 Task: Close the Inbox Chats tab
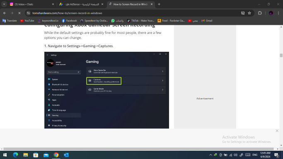click(53, 4)
